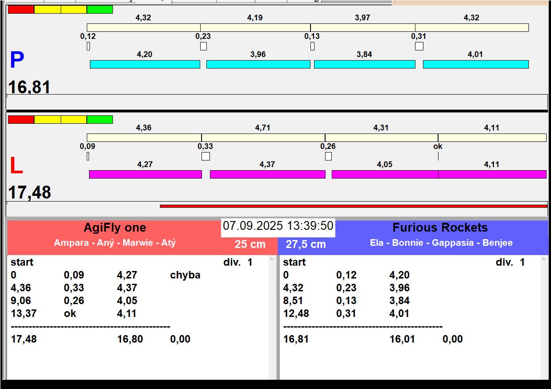Select the magenta run bar labeled 4,11
Image resolution: width=551 pixels, height=389 pixels.
tap(492, 174)
